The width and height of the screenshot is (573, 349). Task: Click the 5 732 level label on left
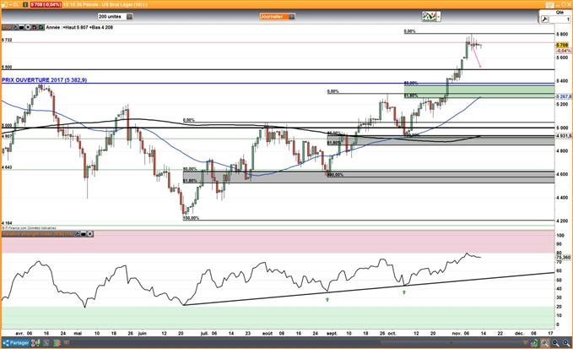[7, 40]
